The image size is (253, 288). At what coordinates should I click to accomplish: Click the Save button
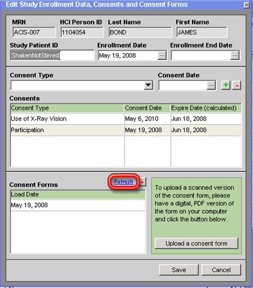[x=179, y=270]
